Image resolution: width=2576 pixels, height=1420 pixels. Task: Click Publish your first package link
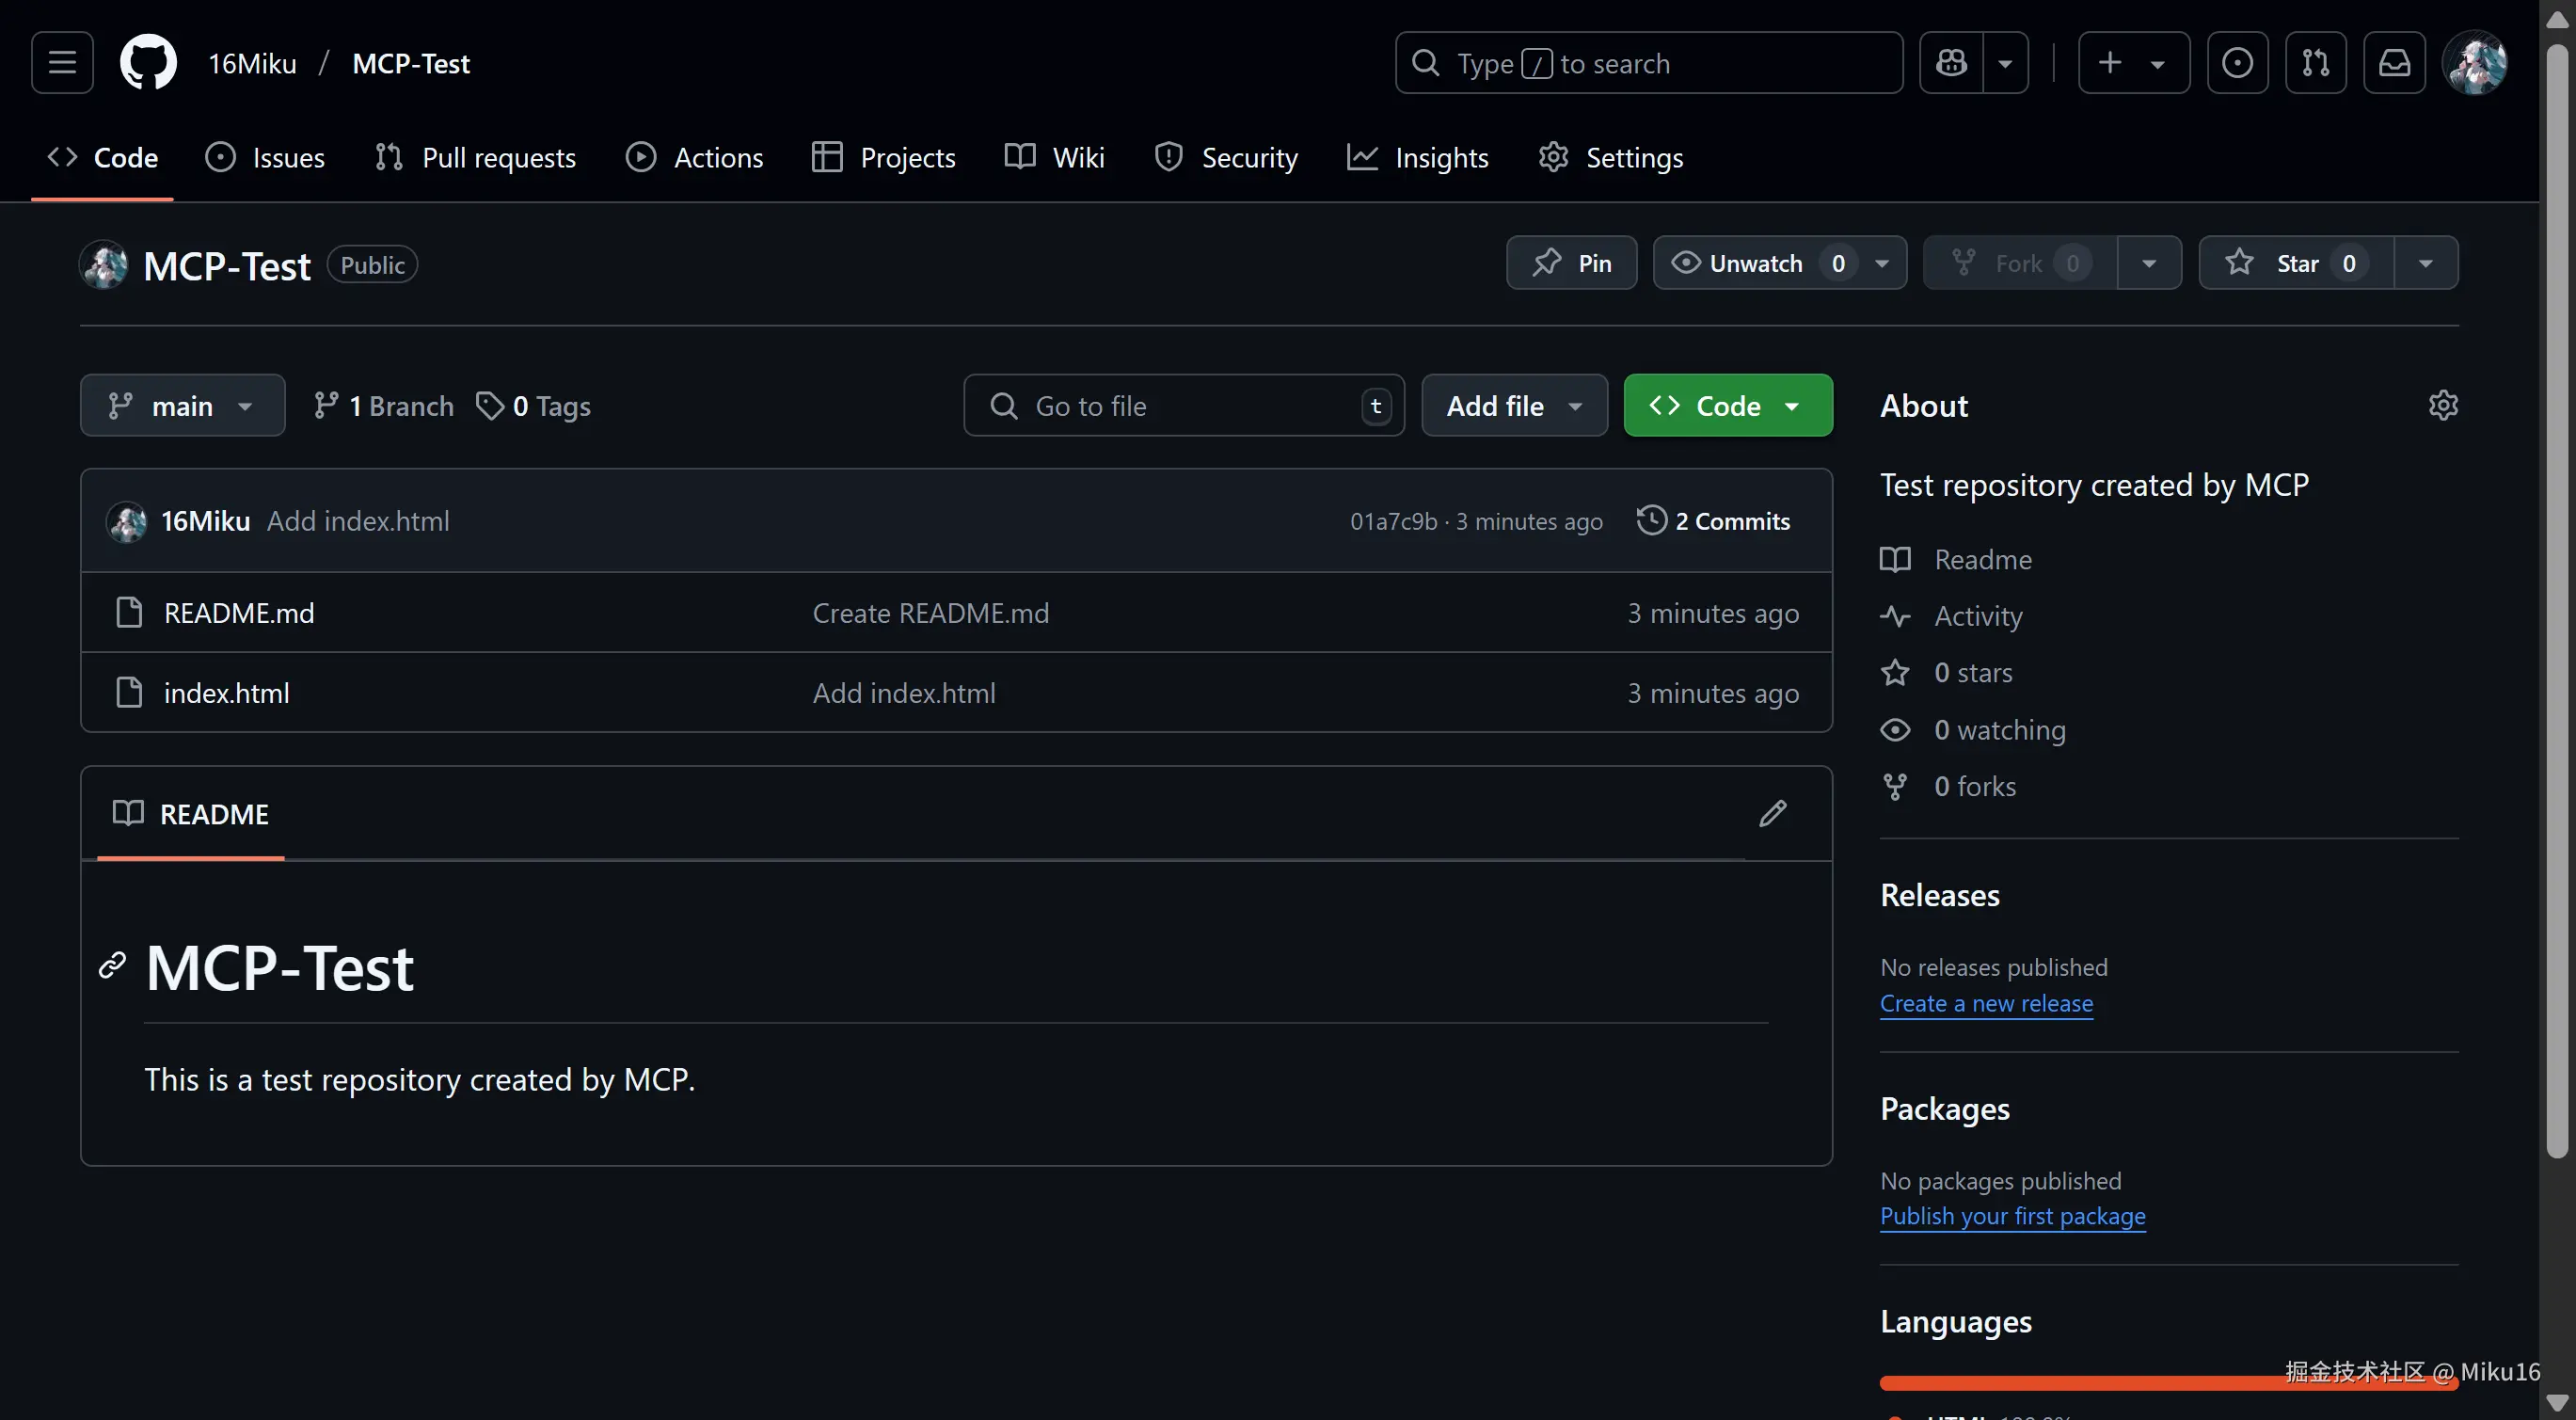click(2012, 1216)
